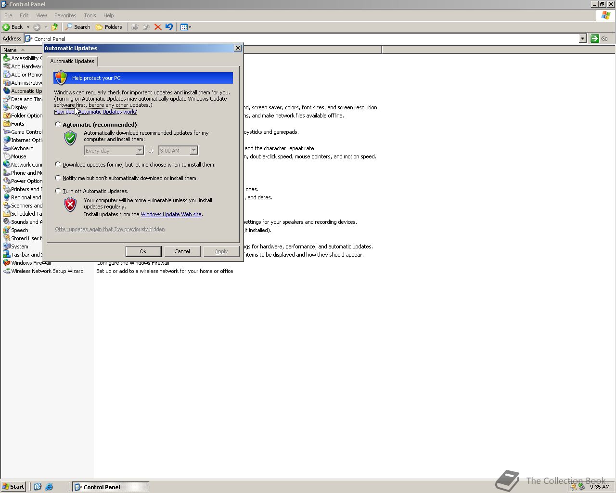The image size is (616, 493).
Task: Click the Add Hardware icon
Action: tap(7, 66)
